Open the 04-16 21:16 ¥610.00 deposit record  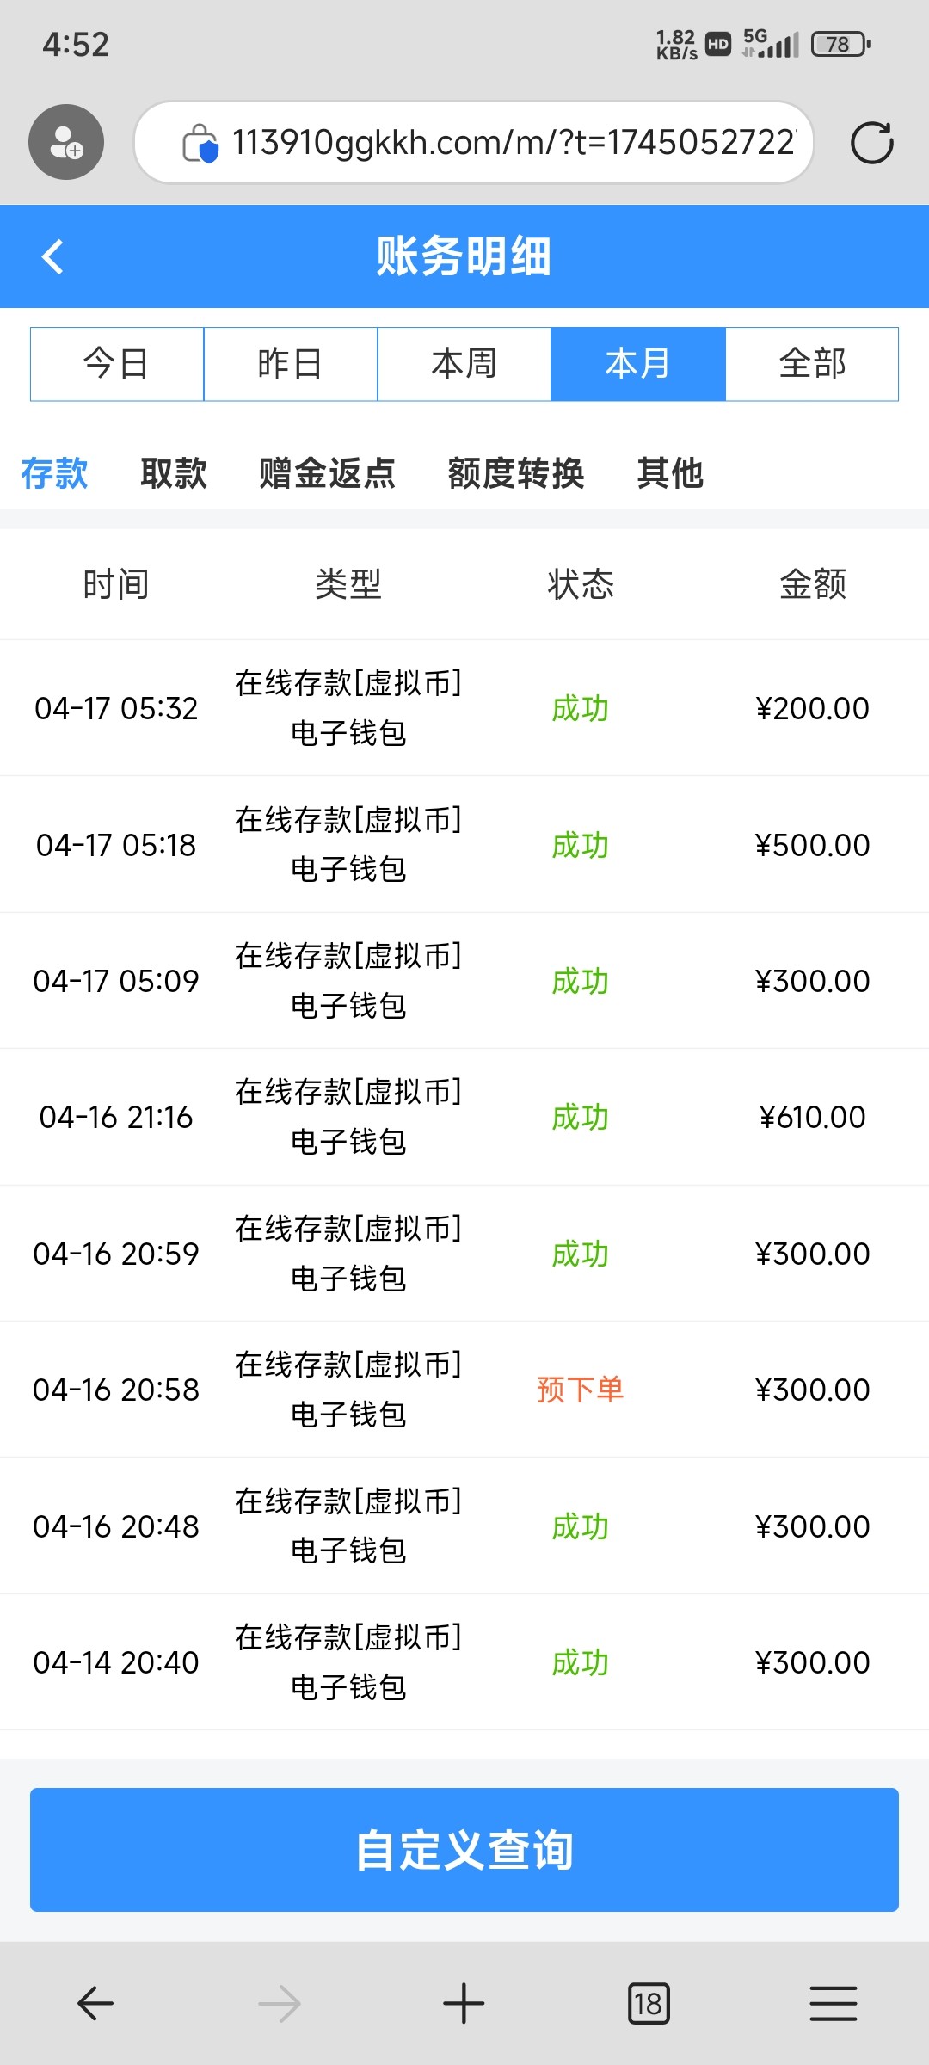coord(464,1117)
